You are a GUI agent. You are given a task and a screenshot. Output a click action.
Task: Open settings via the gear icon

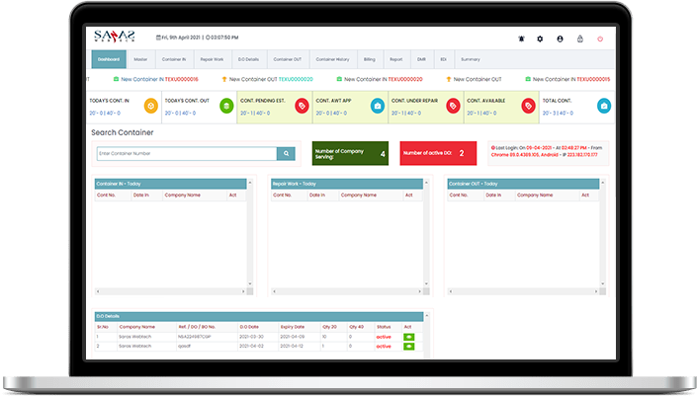(x=540, y=39)
